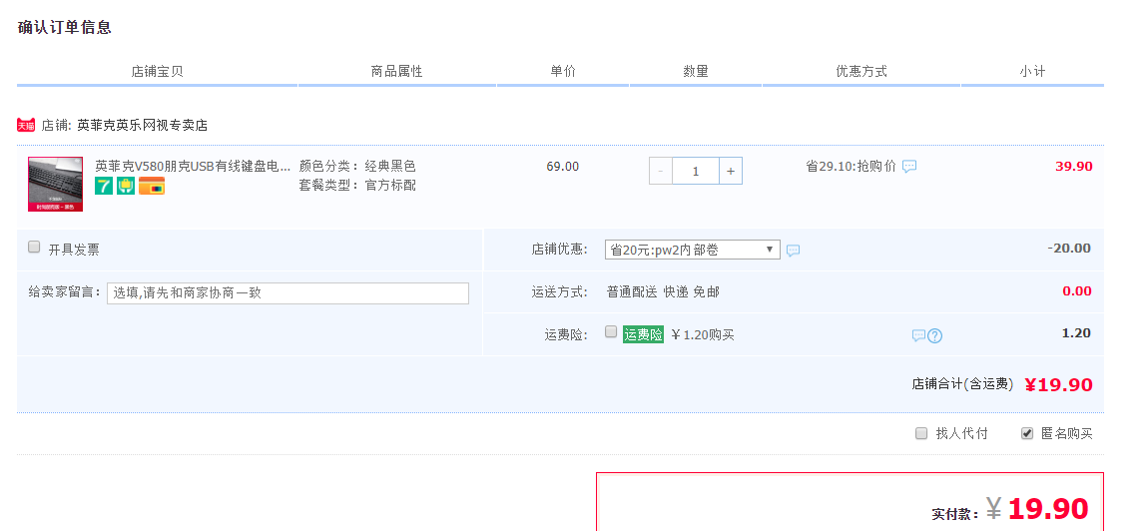Click the ¥1.20购买 insurance text
This screenshot has height=531, width=1140.
[x=703, y=335]
